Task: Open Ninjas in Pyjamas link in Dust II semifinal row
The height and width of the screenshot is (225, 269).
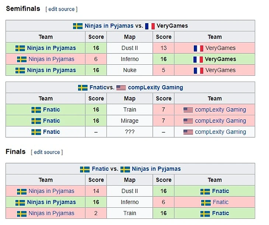Action: click(51, 48)
